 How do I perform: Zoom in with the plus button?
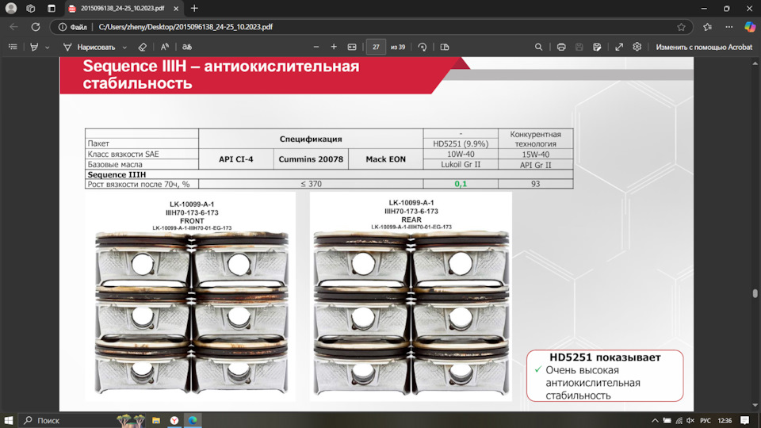334,47
